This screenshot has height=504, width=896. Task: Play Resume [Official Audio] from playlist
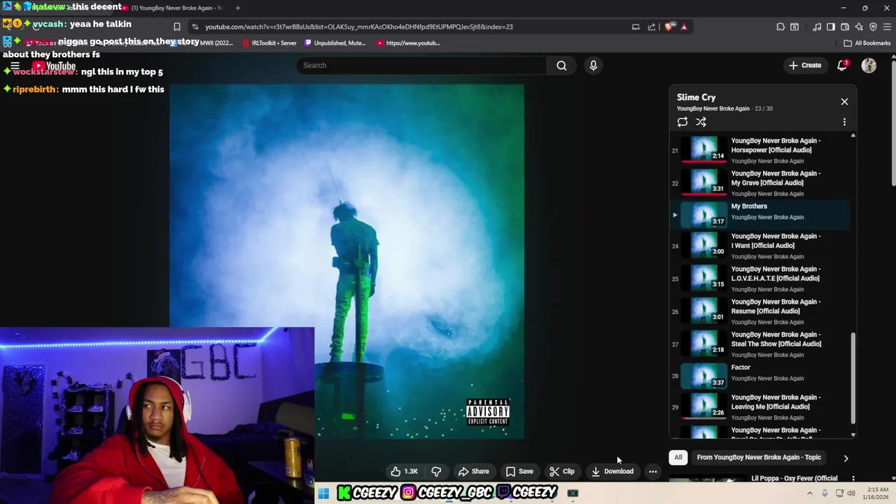coord(759,311)
